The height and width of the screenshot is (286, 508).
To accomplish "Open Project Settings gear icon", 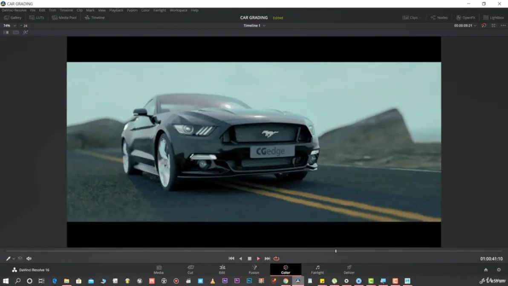I will pos(499,270).
